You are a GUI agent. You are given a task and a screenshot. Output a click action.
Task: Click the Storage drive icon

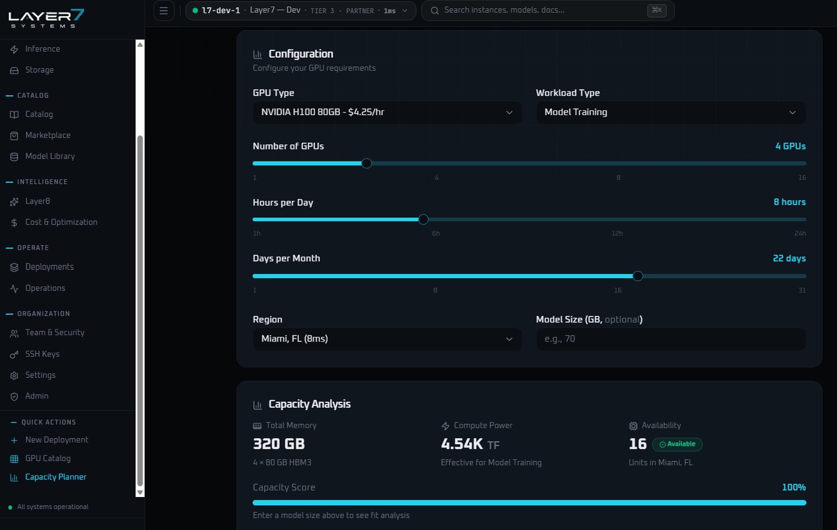14,70
